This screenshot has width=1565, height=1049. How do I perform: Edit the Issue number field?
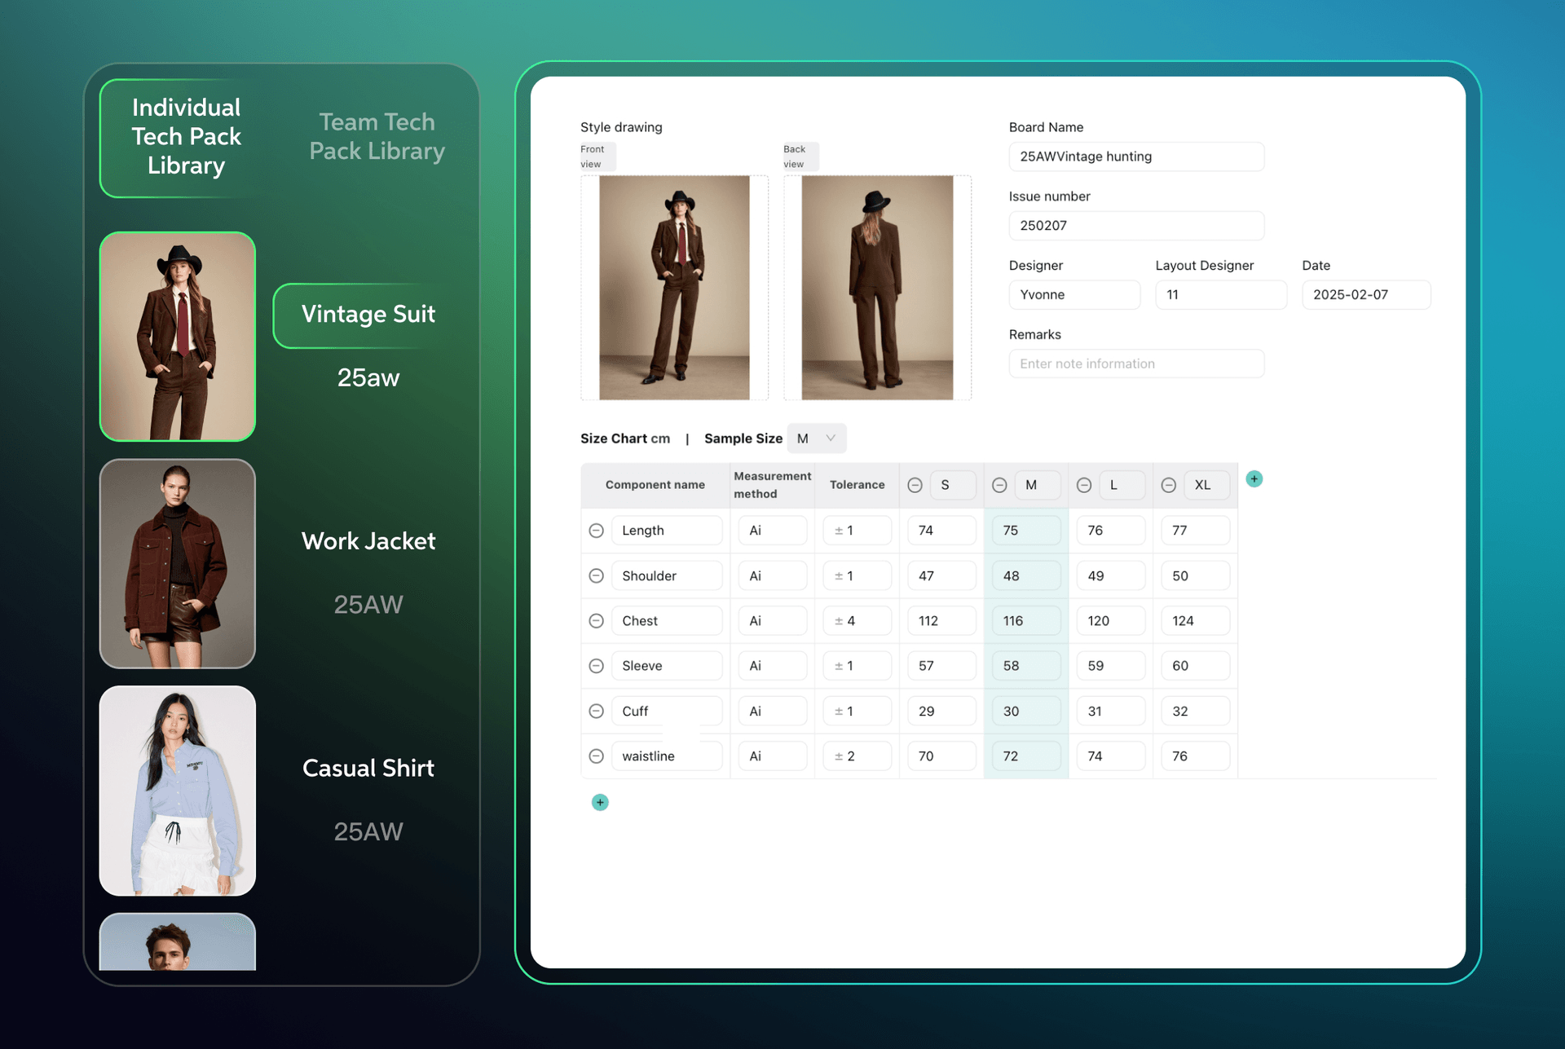point(1136,226)
